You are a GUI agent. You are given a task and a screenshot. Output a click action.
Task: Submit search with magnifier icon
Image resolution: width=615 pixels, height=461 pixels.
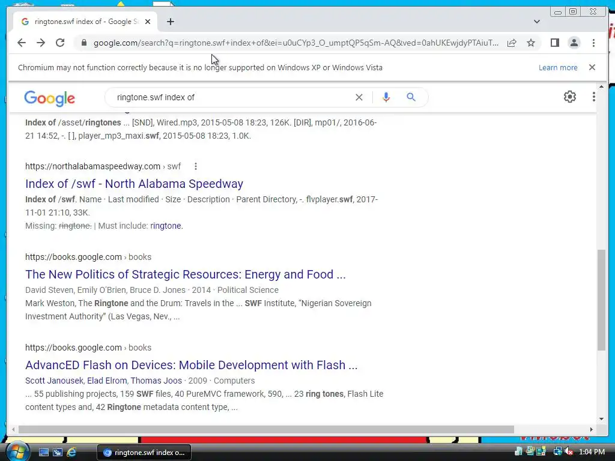click(x=411, y=97)
